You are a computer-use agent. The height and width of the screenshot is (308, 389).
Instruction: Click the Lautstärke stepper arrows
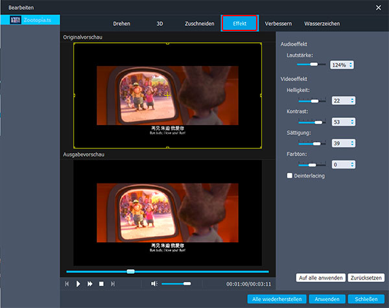[351, 65]
